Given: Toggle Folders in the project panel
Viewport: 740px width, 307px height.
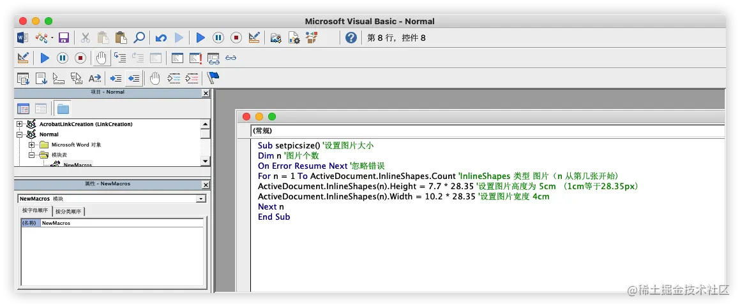Looking at the screenshot, I should 63,109.
